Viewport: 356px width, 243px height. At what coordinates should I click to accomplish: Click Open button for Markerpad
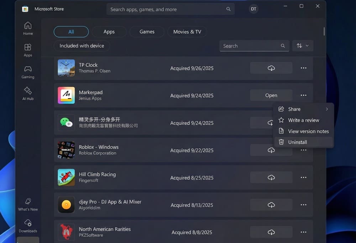(271, 95)
